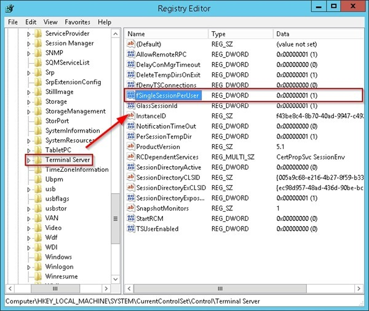
Task: Select the fDenyTSConnections entry
Action: pyautogui.click(x=166, y=85)
